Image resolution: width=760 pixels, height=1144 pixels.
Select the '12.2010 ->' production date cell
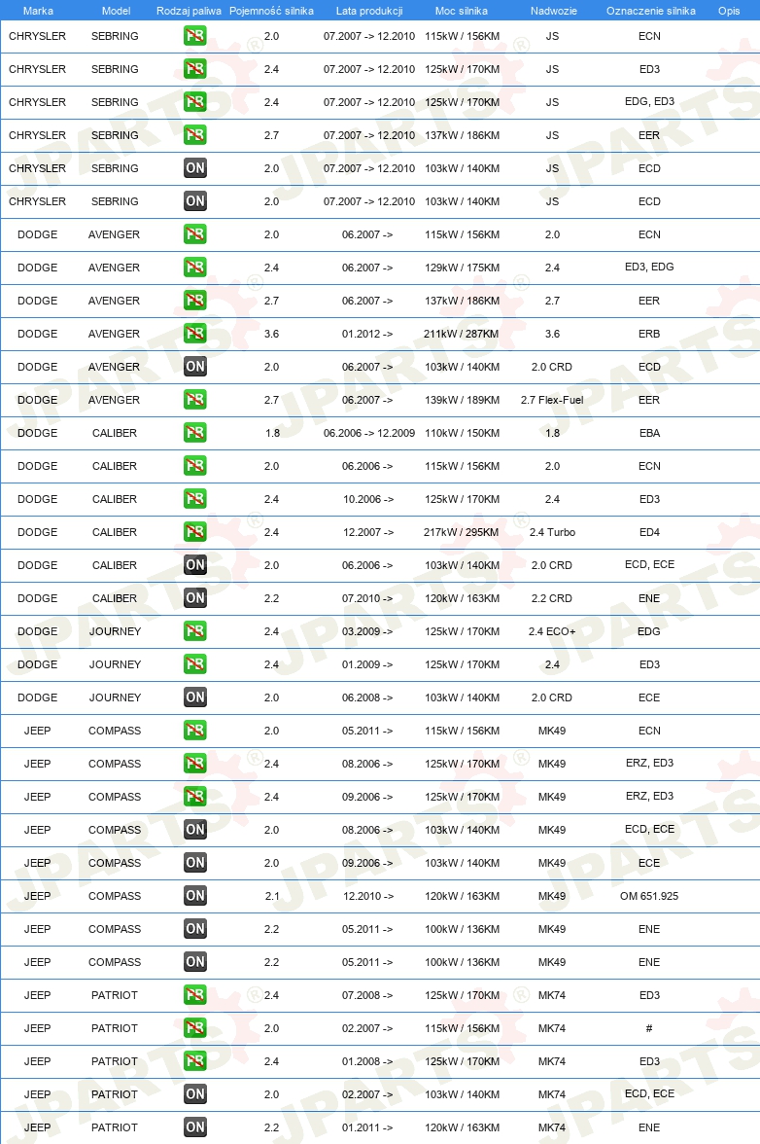[368, 896]
